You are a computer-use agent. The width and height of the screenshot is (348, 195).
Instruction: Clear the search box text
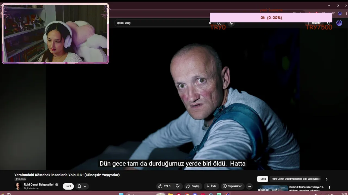tap(210, 23)
